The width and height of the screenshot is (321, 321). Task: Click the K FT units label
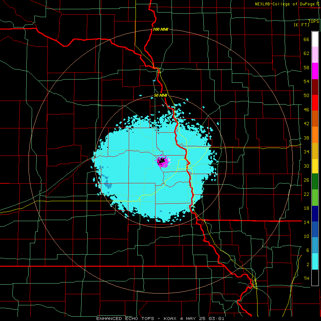(x=301, y=25)
